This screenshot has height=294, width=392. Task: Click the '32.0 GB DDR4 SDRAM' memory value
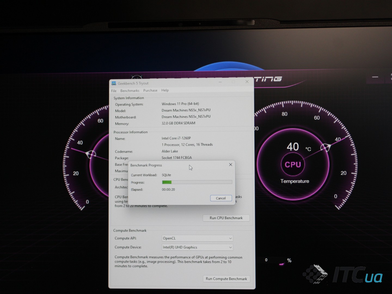coord(178,123)
